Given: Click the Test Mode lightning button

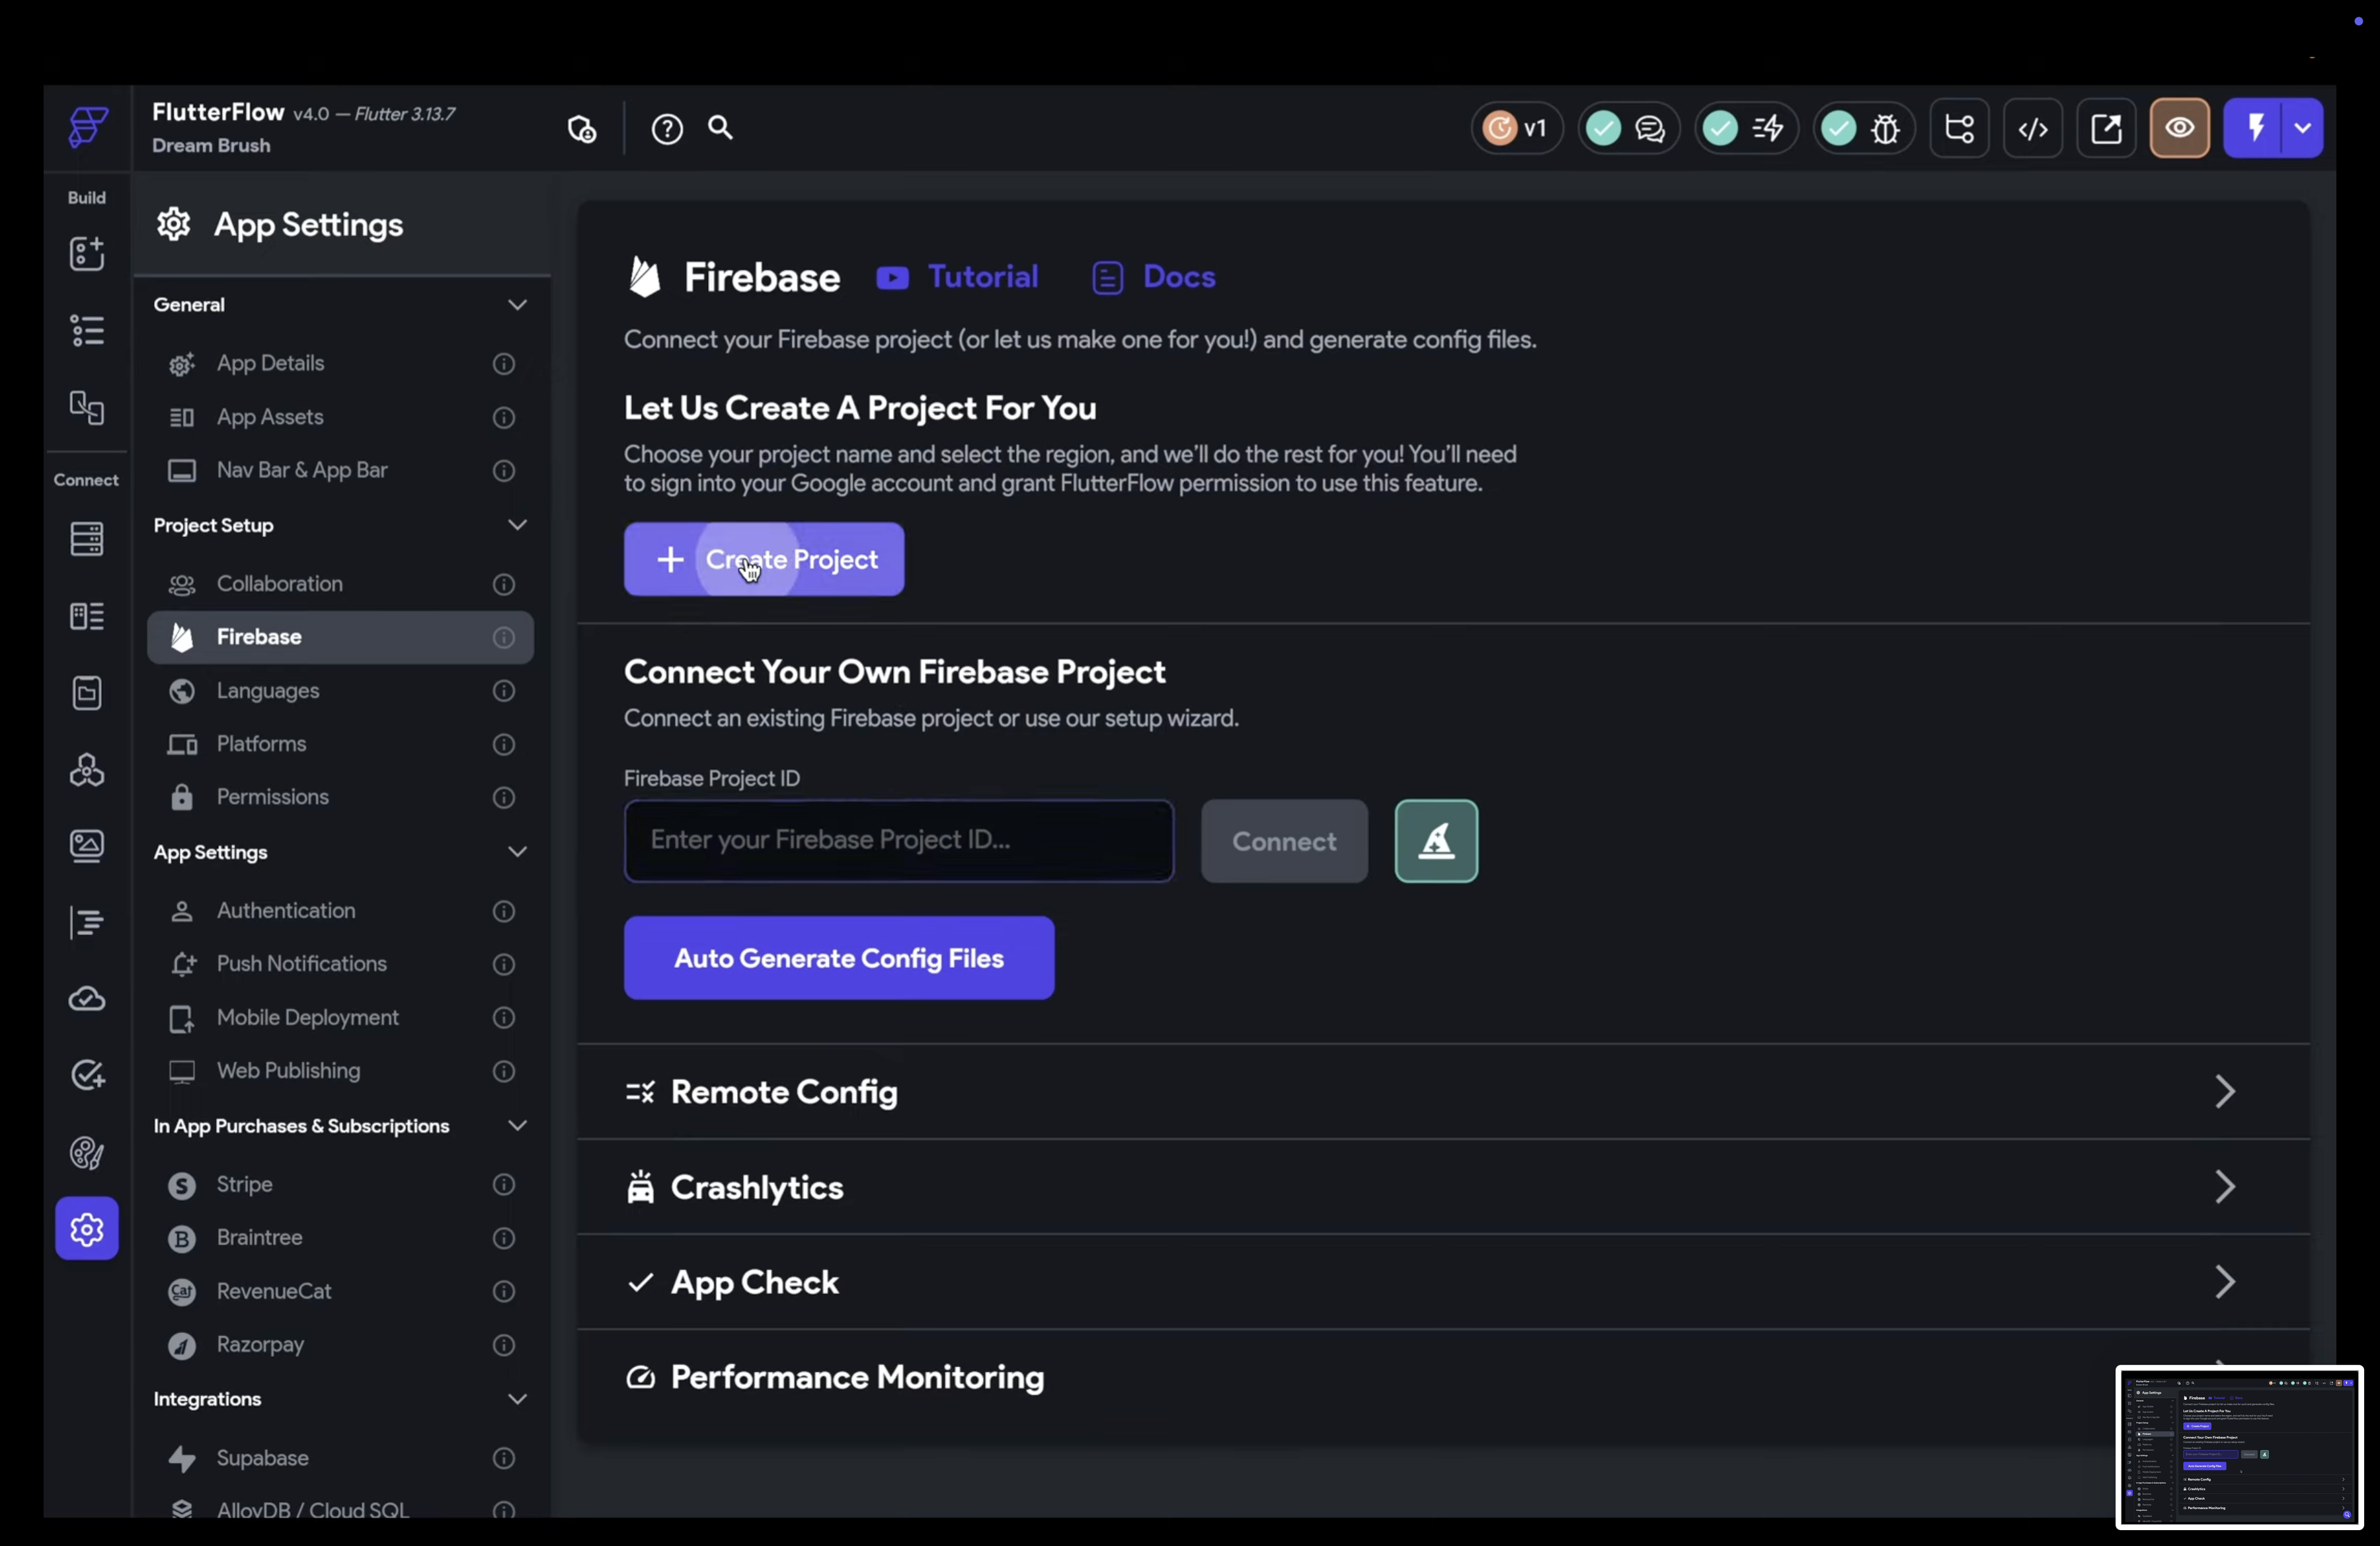Looking at the screenshot, I should [2255, 128].
